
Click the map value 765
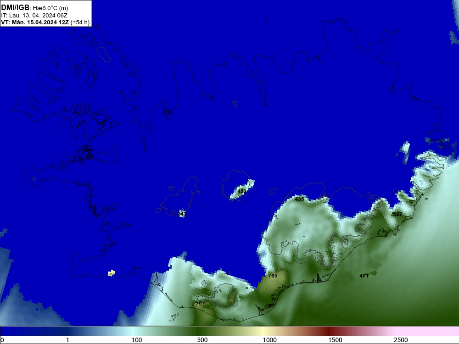[x=273, y=276]
